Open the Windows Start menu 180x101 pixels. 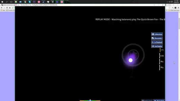pyautogui.click(x=2, y=2)
